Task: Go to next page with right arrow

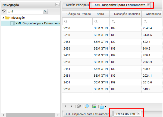Action: pyautogui.click(x=71, y=106)
